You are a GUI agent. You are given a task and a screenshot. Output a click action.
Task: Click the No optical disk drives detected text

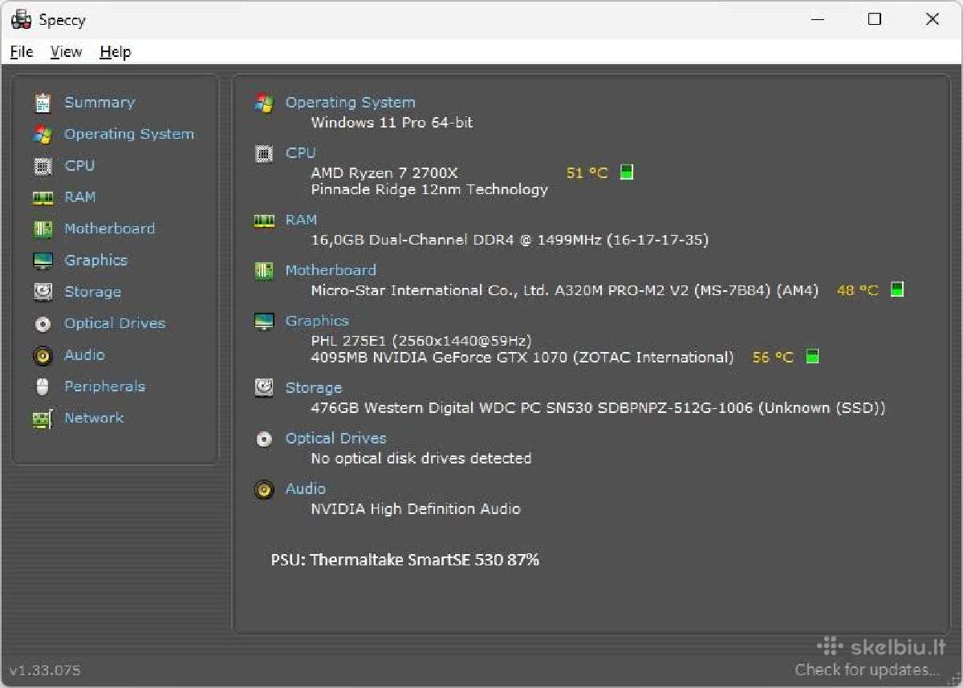421,459
